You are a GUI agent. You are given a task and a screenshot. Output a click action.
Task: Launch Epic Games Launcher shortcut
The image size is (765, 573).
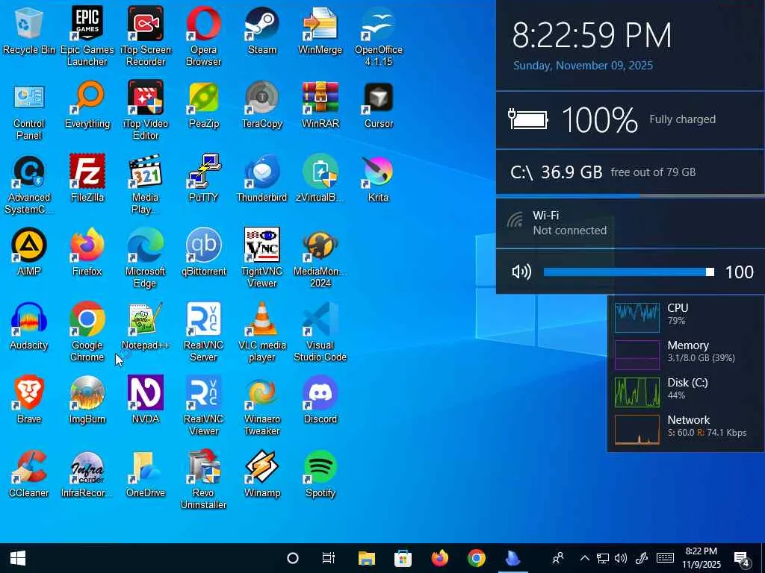(x=87, y=37)
